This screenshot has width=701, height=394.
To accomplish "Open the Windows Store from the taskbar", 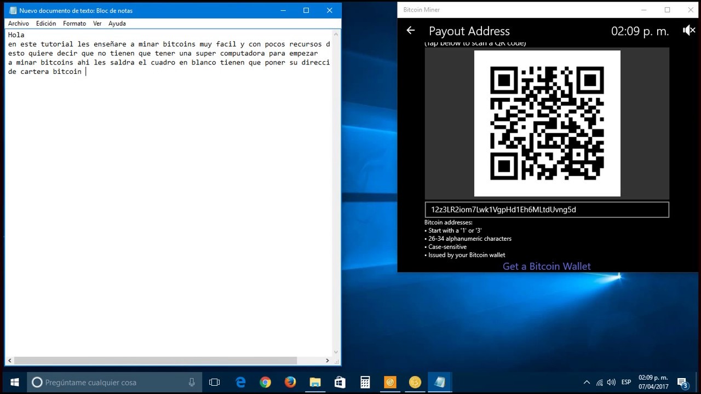I will click(340, 382).
